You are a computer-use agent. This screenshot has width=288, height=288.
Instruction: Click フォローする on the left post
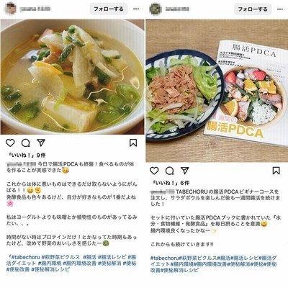(109, 9)
